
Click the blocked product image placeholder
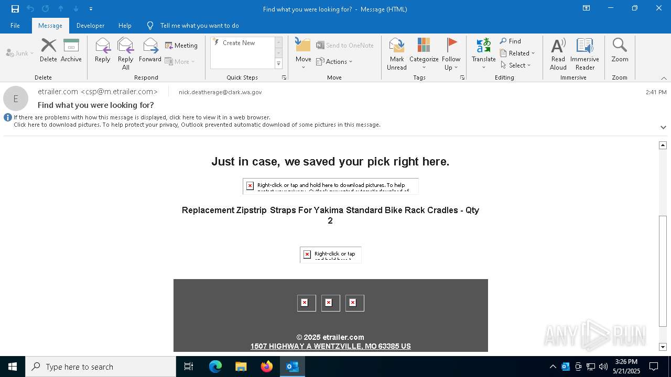(x=330, y=186)
